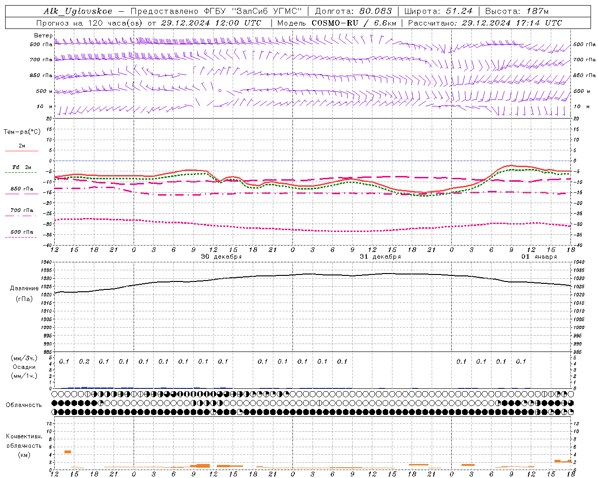Select the 'Широта: 51.24' header field
Screen dimensions: 598x478
coord(438,11)
